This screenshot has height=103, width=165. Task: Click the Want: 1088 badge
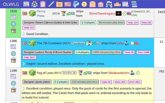143,52
